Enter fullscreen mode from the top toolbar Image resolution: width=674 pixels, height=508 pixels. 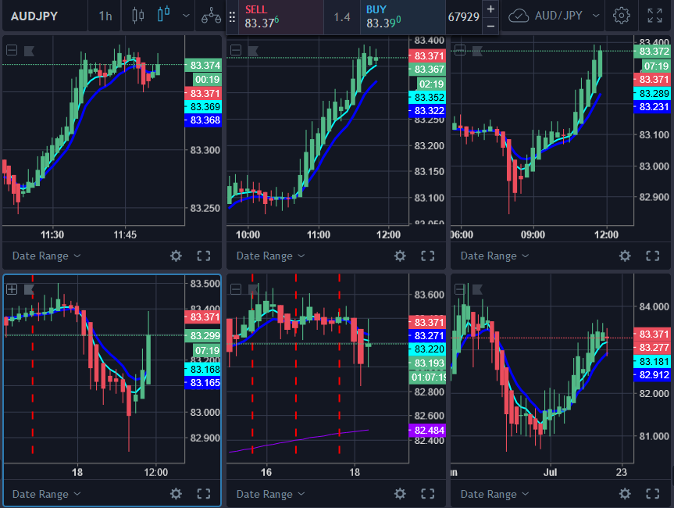click(655, 16)
